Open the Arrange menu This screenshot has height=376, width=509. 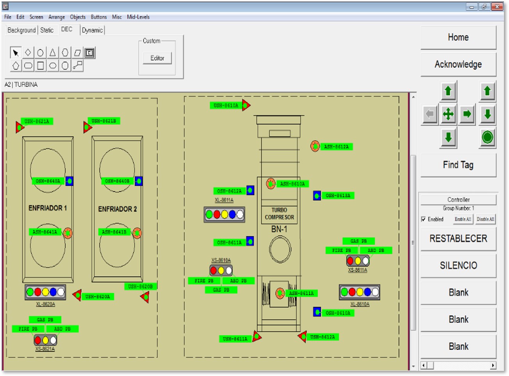tap(57, 17)
